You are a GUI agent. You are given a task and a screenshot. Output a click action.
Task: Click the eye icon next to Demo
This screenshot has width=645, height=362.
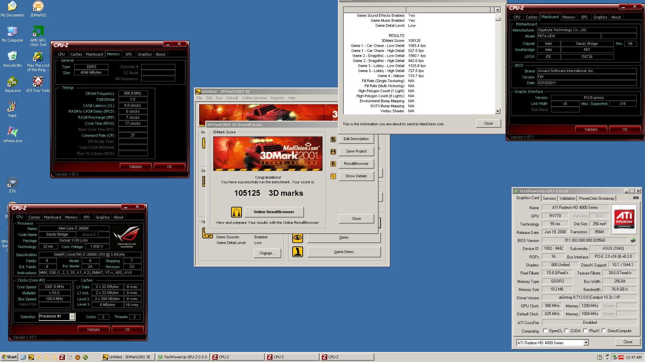[x=298, y=238]
